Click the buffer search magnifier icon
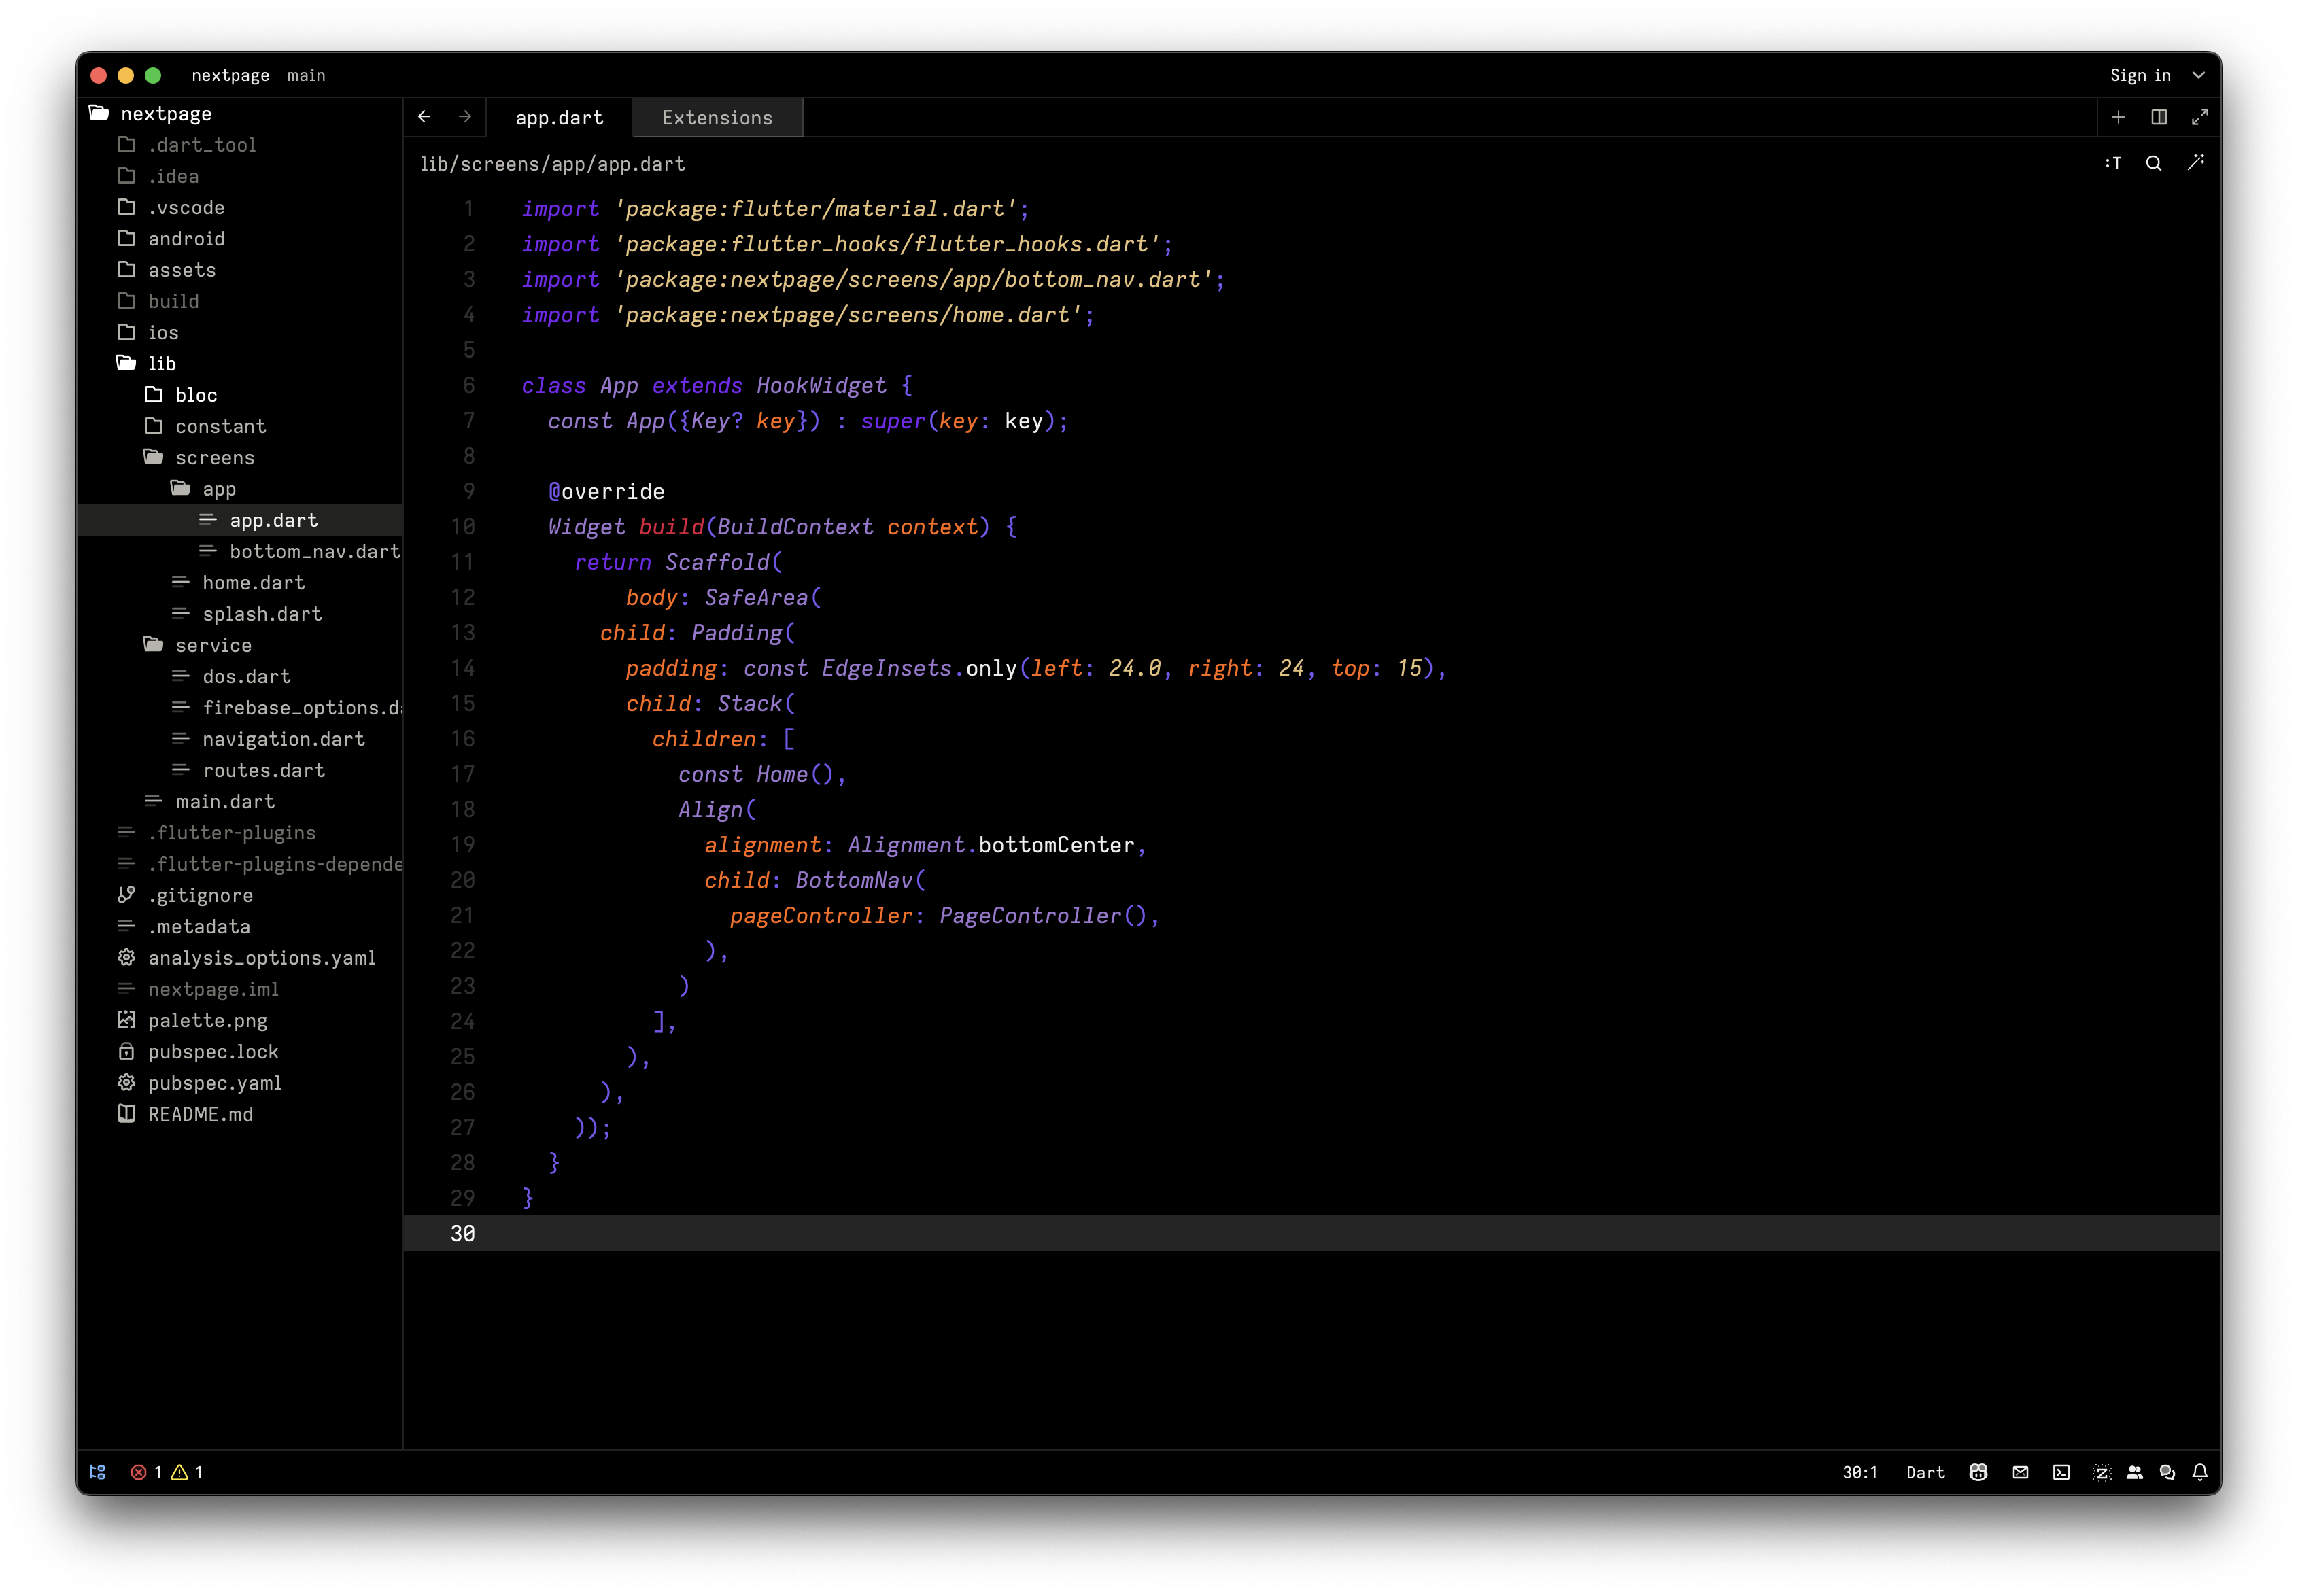This screenshot has height=1596, width=2298. click(2153, 163)
